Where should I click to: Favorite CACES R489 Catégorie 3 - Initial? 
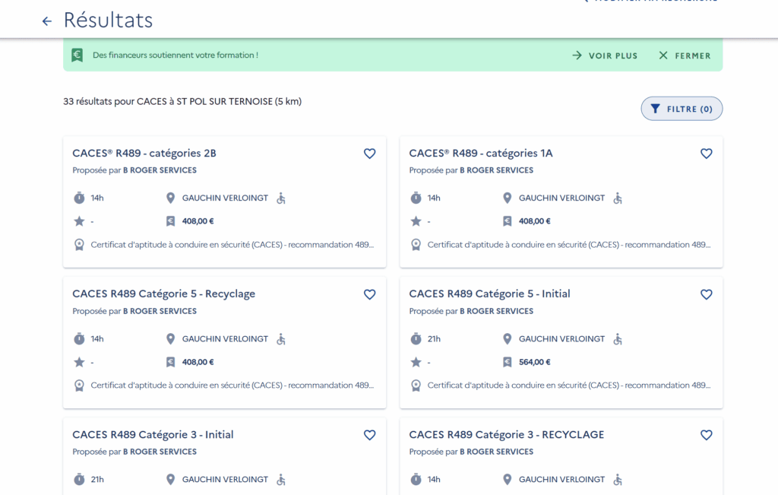point(370,435)
